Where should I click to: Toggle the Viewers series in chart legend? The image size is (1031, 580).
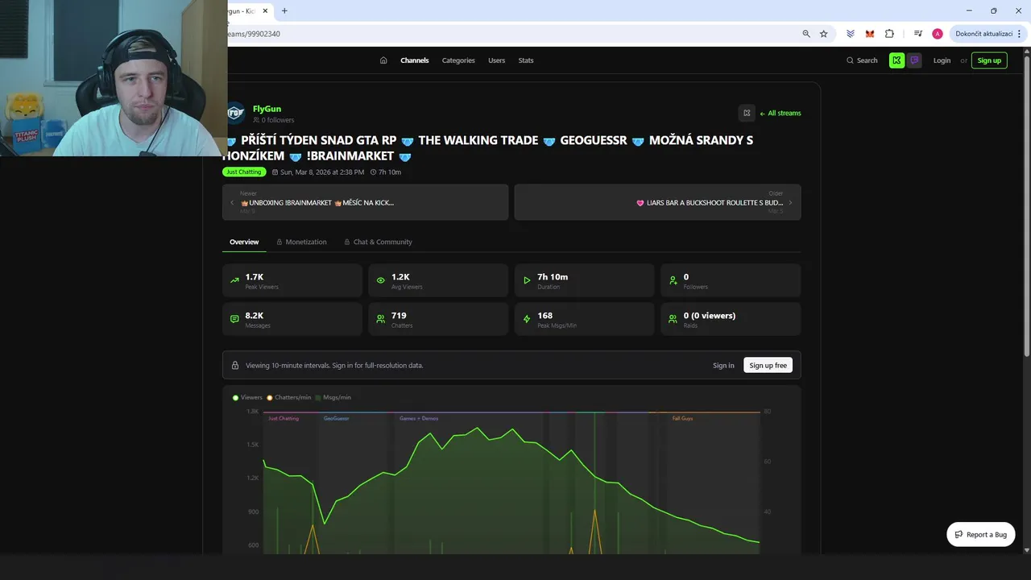click(x=247, y=397)
